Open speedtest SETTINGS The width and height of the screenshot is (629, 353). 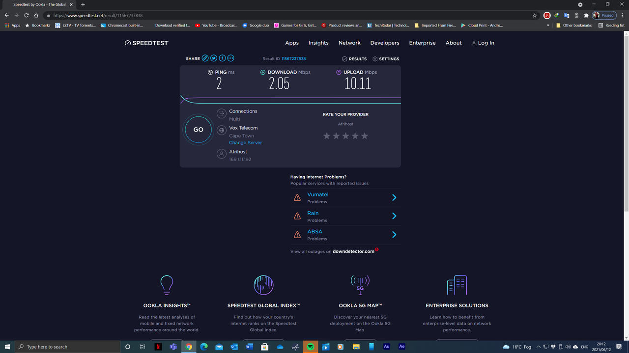point(386,59)
